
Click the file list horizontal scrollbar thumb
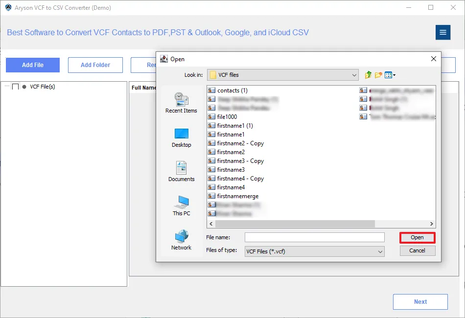[x=295, y=224]
